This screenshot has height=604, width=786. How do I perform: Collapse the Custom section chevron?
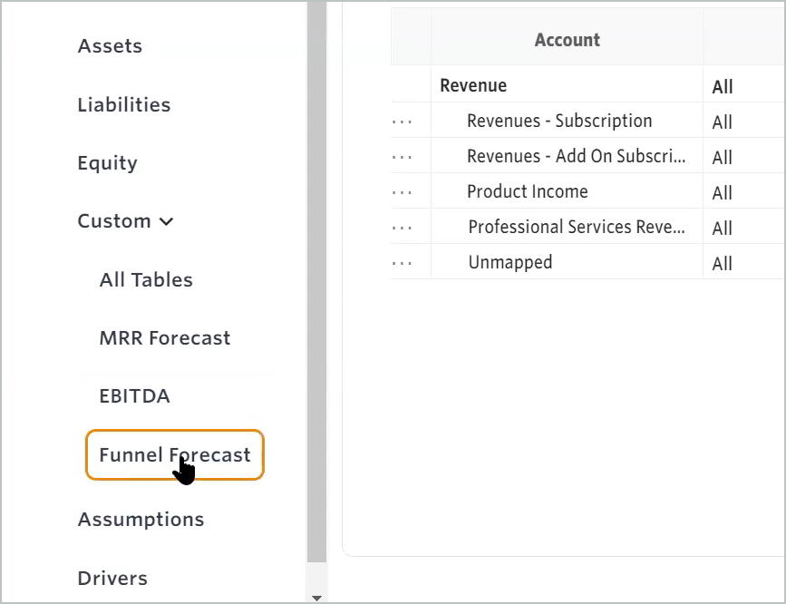166,221
